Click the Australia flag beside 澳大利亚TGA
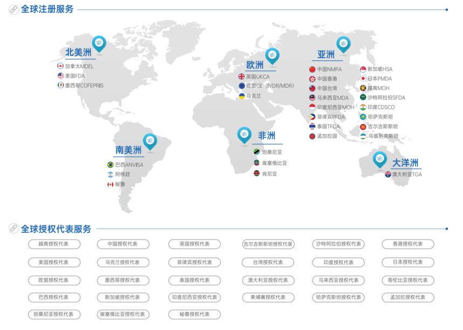The height and width of the screenshot is (330, 463). click(388, 174)
